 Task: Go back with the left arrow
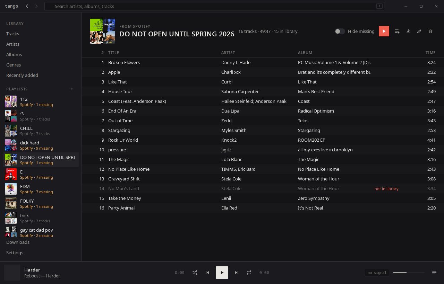coord(27,6)
